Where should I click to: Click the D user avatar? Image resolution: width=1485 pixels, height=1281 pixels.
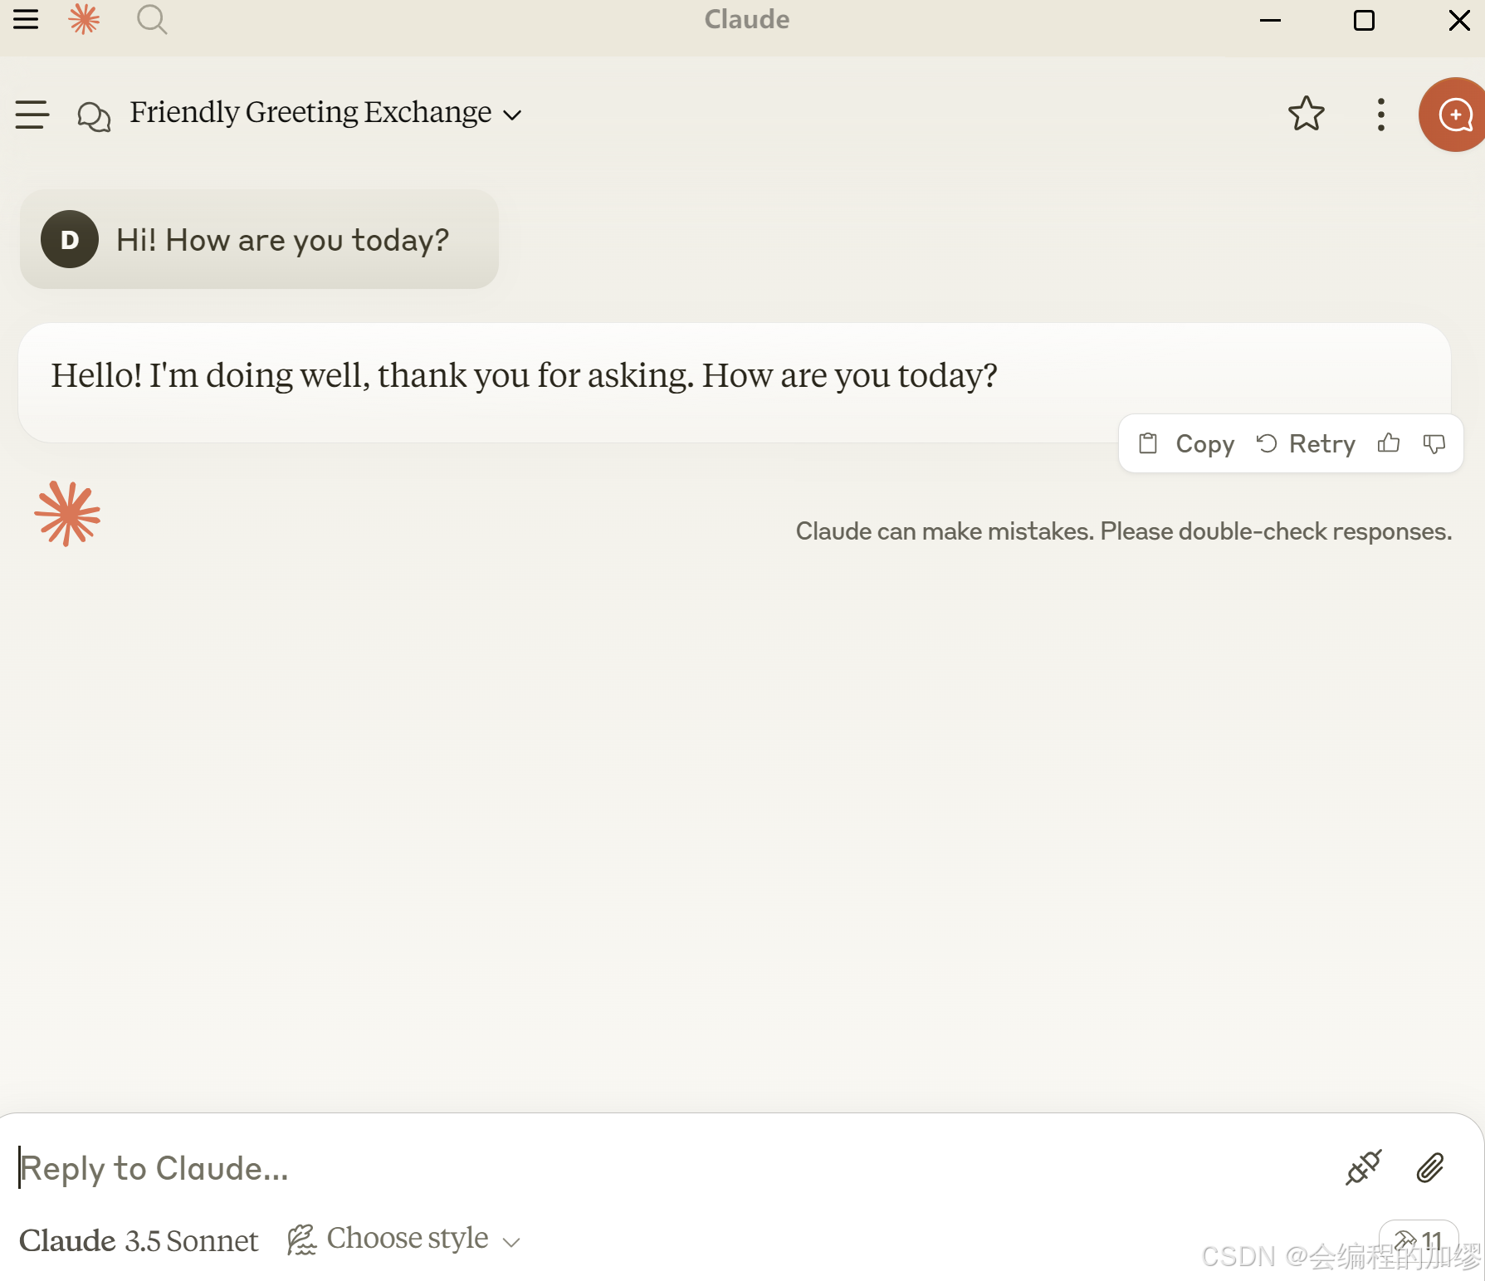pos(70,239)
